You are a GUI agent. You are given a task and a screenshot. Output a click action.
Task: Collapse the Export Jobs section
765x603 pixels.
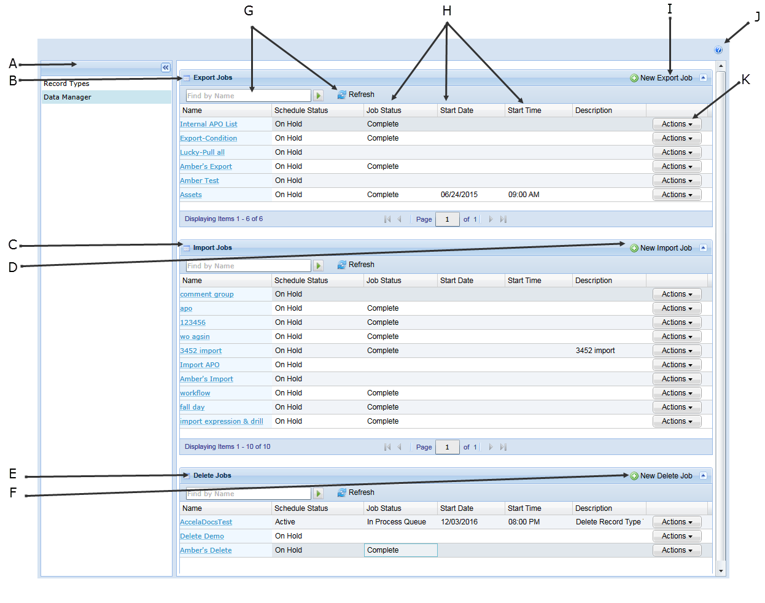coord(703,78)
